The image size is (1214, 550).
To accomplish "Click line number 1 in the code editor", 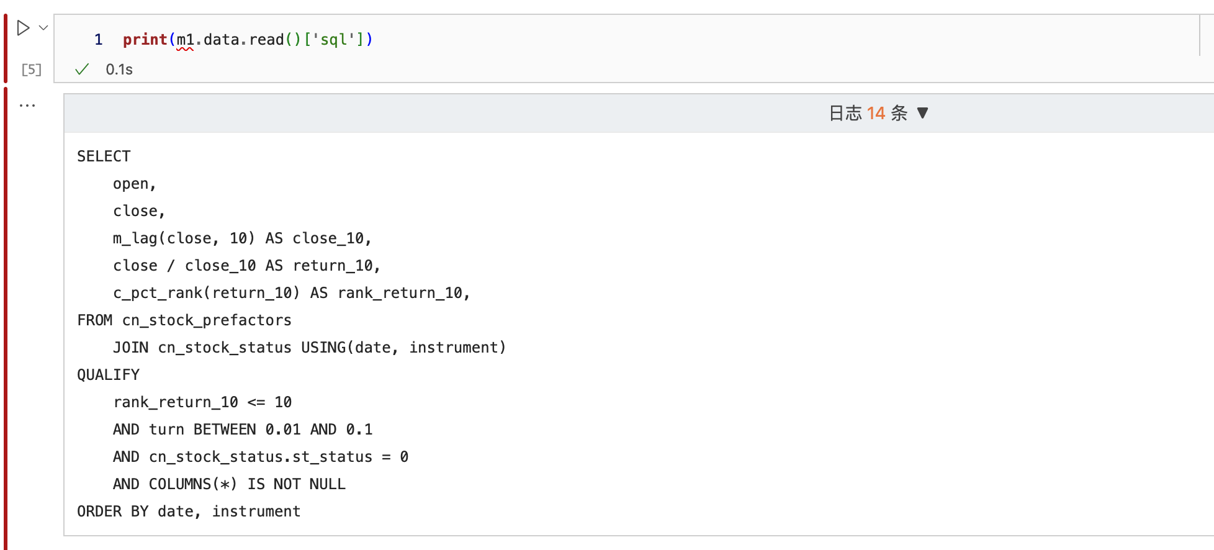I will [98, 40].
